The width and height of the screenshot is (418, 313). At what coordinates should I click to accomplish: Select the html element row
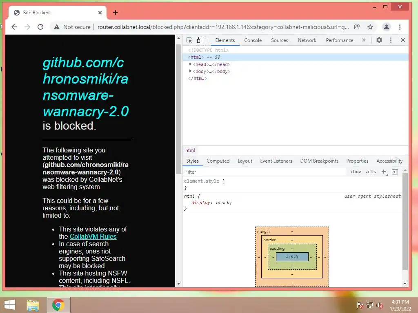click(296, 57)
